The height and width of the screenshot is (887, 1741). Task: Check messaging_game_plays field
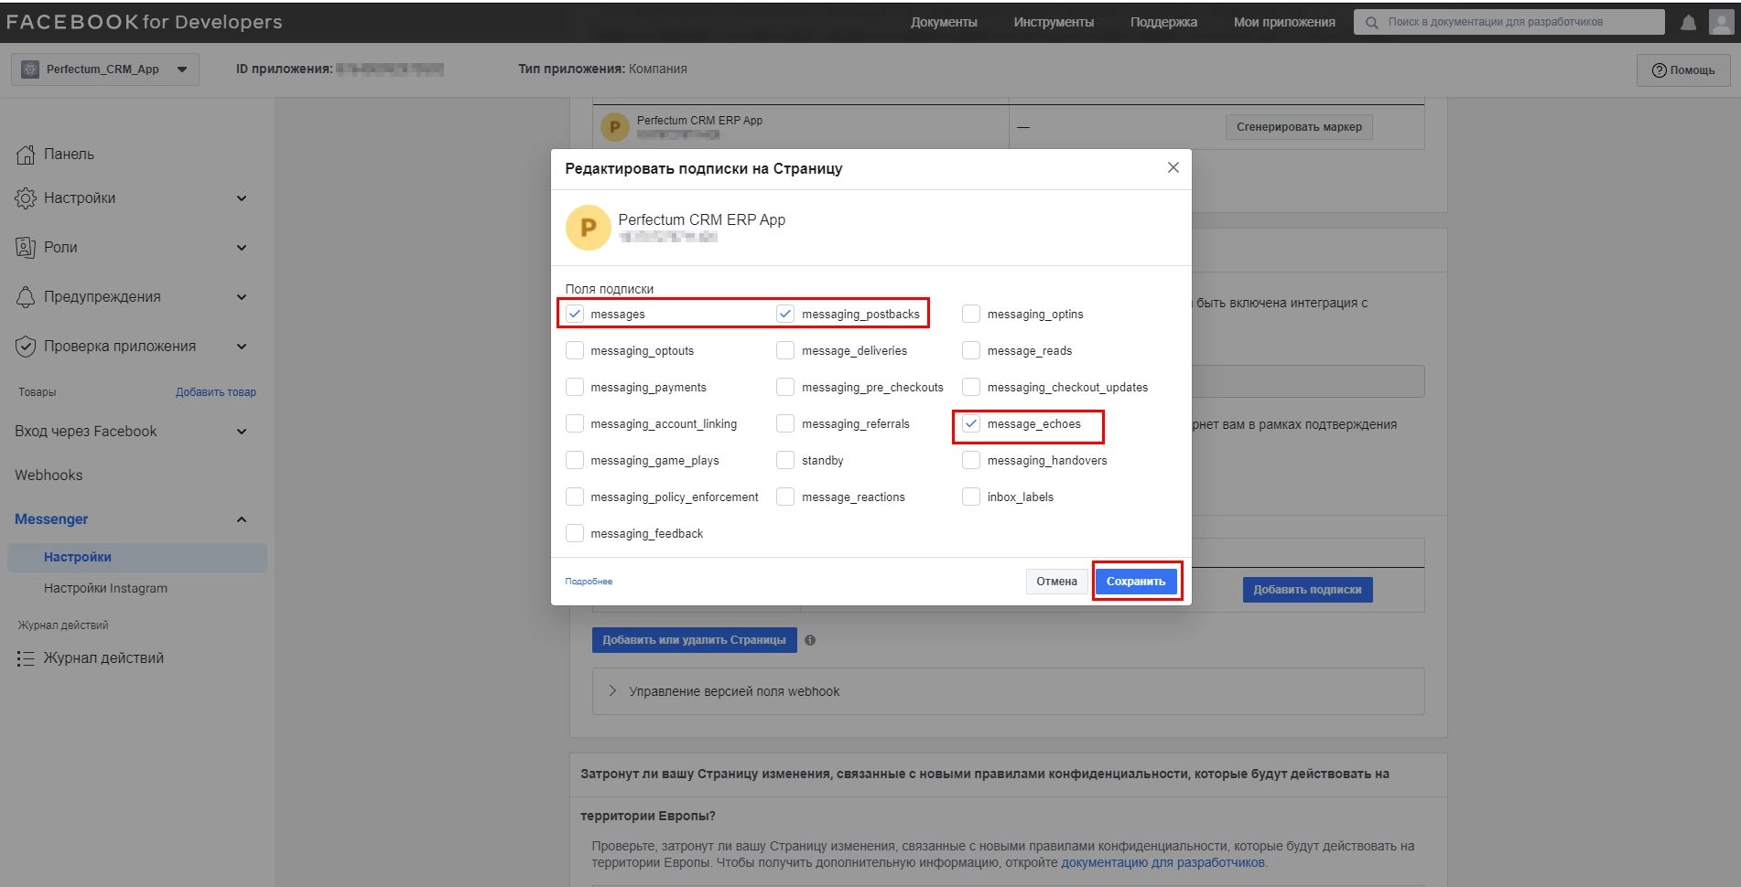point(575,460)
